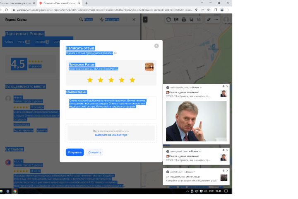298x199 pixels.
Task: Click the location pin icon in the address bar
Action: point(196,10)
